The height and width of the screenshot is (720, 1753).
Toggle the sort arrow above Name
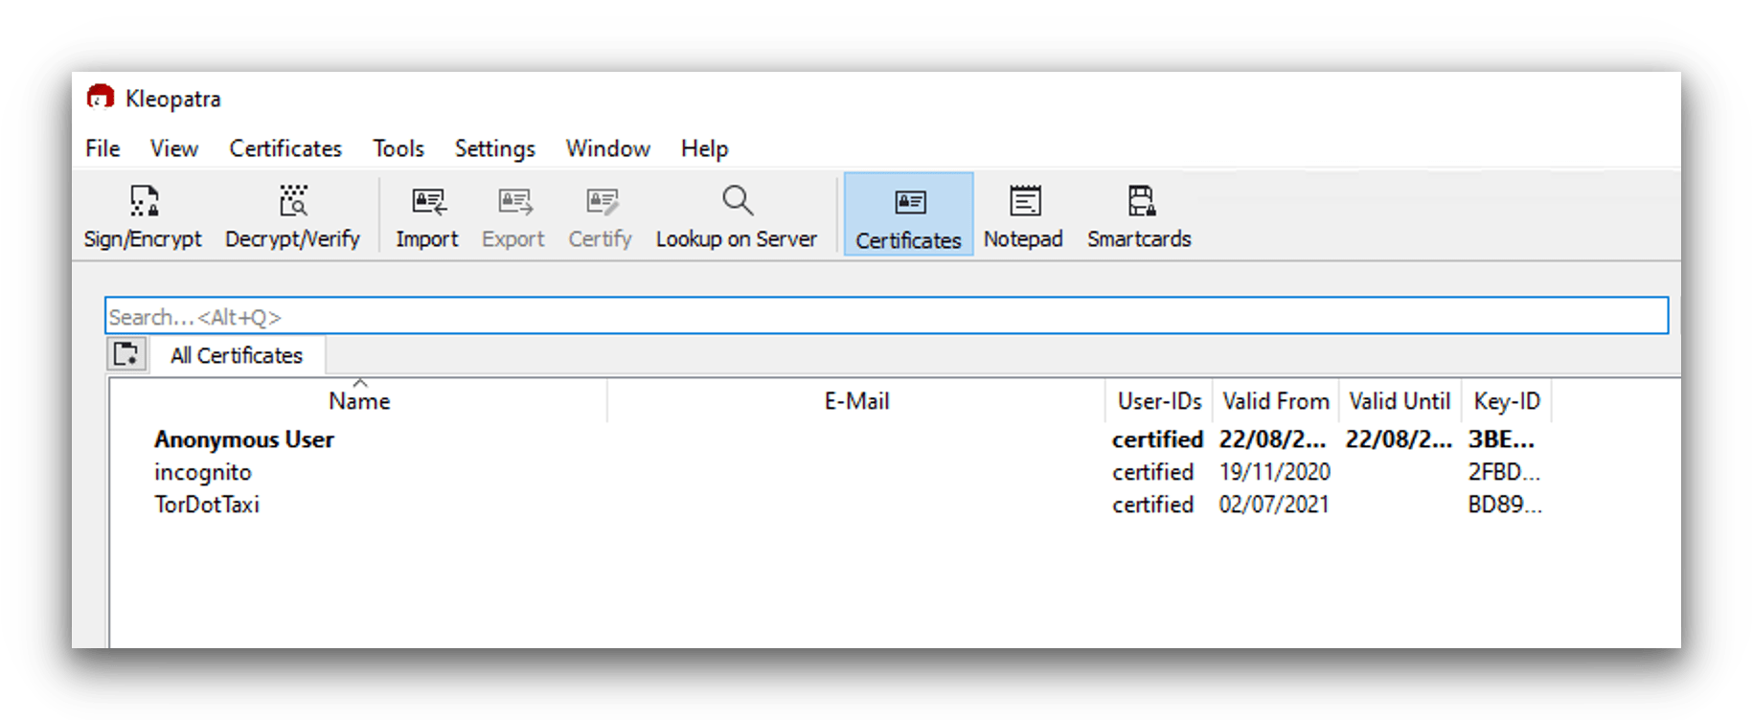[x=360, y=383]
